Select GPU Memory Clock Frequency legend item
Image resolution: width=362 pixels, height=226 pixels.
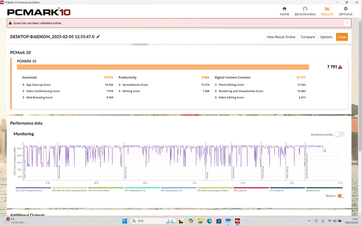[x=69, y=190]
